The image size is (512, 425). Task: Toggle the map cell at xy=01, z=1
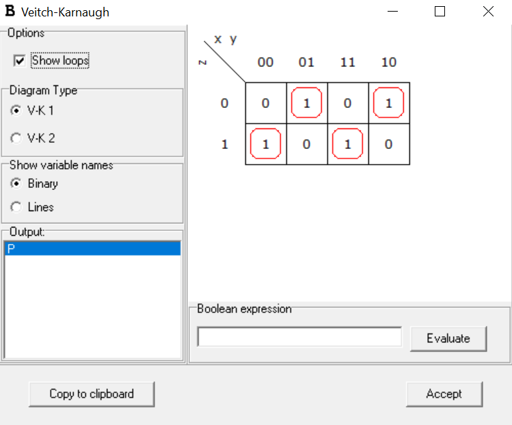(x=307, y=145)
